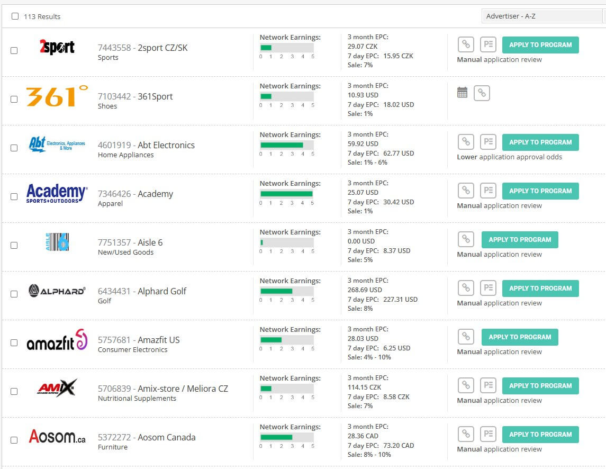606x469 pixels.
Task: Open the program terms icon for Abt Electronics
Action: [x=488, y=142]
